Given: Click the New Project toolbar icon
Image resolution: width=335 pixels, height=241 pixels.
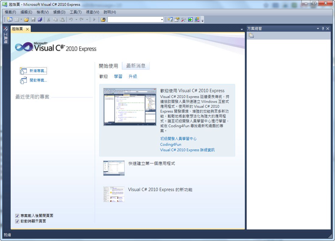Looking at the screenshot, I should pos(10,20).
